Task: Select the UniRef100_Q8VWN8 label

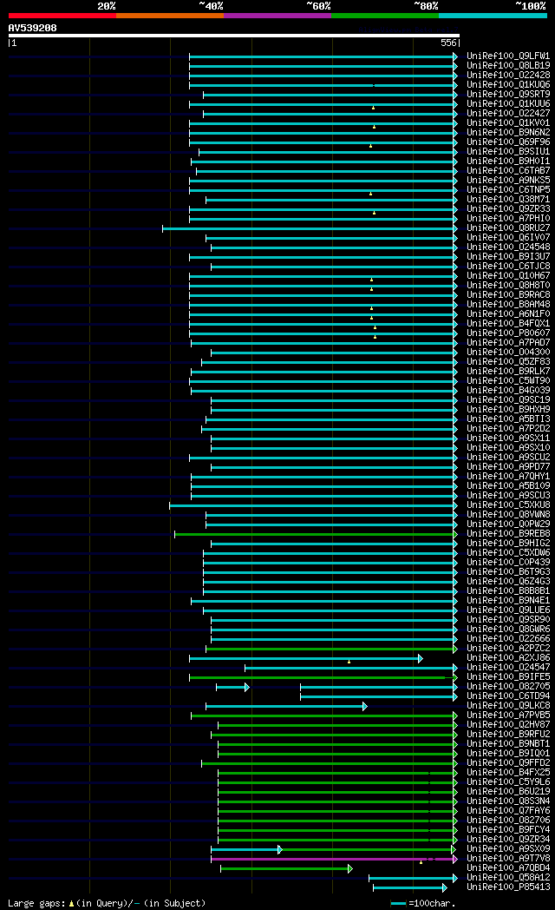Action: click(508, 514)
